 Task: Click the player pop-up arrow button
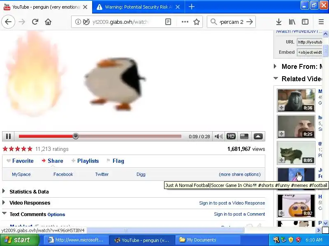[258, 137]
